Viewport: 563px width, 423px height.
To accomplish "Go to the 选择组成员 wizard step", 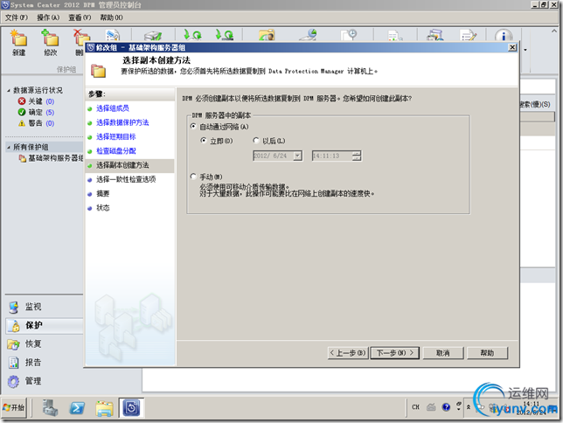I will (x=113, y=108).
